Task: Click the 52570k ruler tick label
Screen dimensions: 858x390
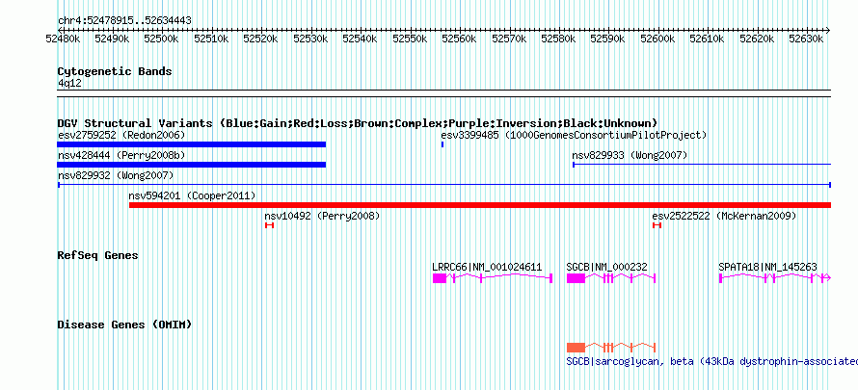Action: [509, 39]
